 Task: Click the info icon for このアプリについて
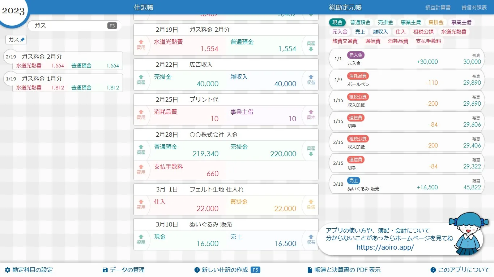pyautogui.click(x=433, y=270)
